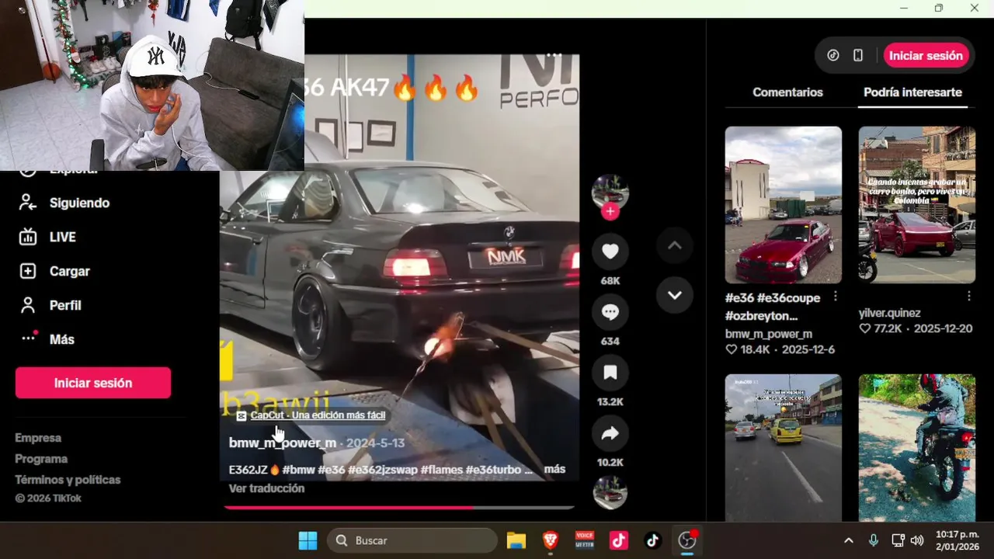Click the Términos y políticas footer link
The width and height of the screenshot is (994, 559).
[x=68, y=480]
